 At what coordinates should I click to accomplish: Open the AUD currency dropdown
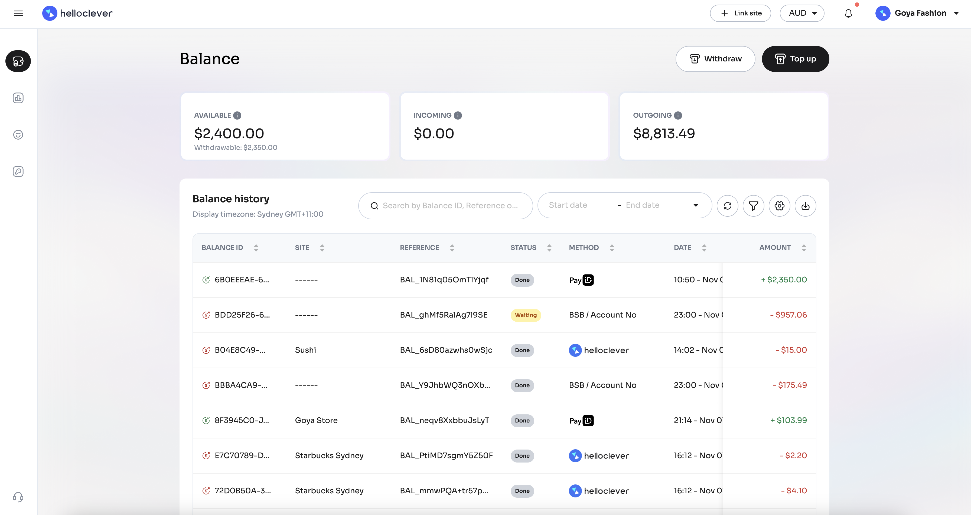click(x=802, y=13)
